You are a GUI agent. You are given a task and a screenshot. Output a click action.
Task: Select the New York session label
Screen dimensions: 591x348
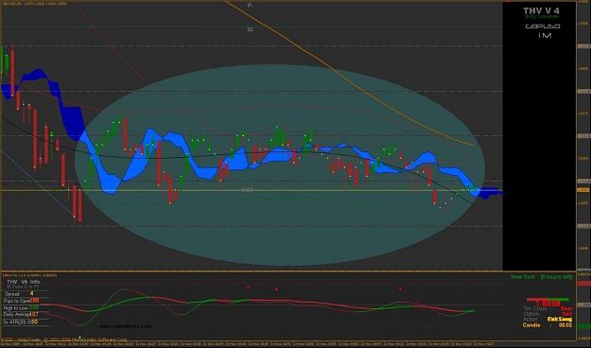point(523,277)
